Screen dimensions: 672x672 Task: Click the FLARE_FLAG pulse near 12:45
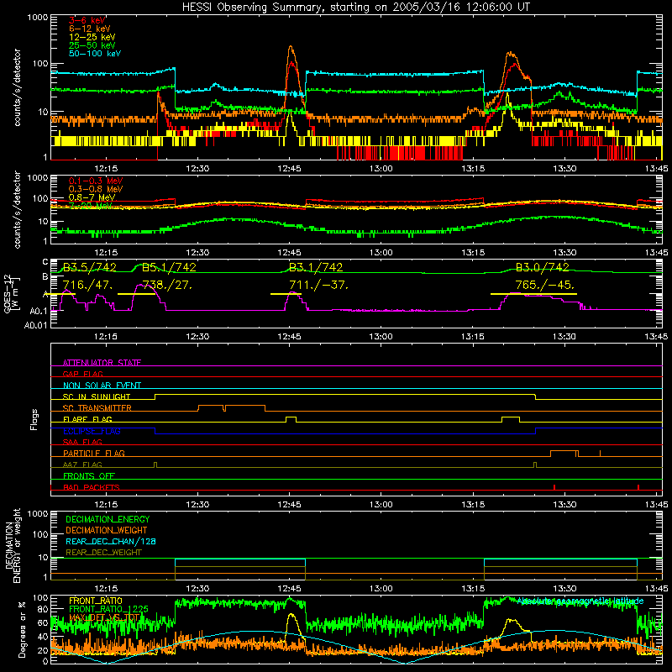coord(291,419)
